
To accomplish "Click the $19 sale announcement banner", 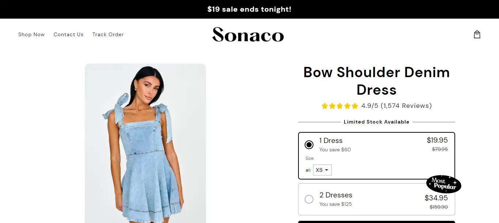I will coord(249,9).
